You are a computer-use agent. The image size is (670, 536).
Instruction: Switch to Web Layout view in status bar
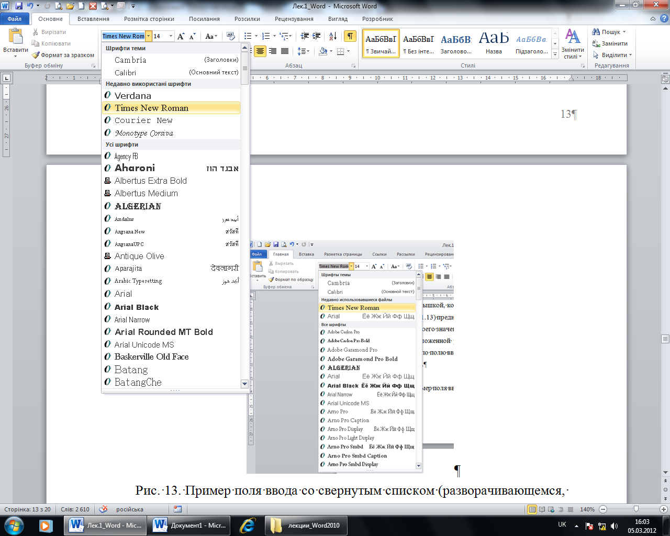click(x=551, y=509)
